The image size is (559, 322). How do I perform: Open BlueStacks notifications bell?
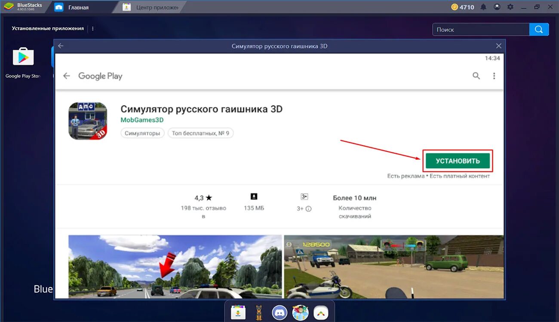click(484, 7)
